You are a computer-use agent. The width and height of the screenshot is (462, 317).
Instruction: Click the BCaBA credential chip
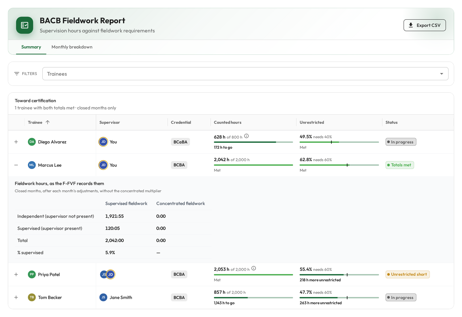coord(180,142)
